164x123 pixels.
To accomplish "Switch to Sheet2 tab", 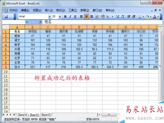I will click(x=34, y=115).
